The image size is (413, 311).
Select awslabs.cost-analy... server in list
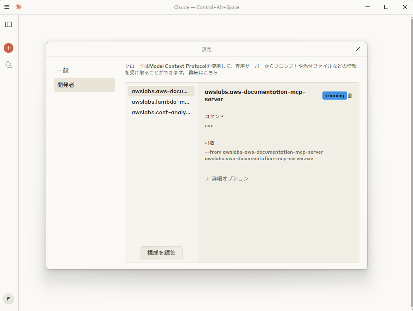(161, 112)
